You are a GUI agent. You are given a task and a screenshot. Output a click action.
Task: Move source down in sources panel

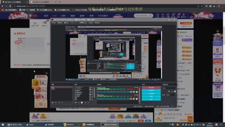(x=89, y=102)
